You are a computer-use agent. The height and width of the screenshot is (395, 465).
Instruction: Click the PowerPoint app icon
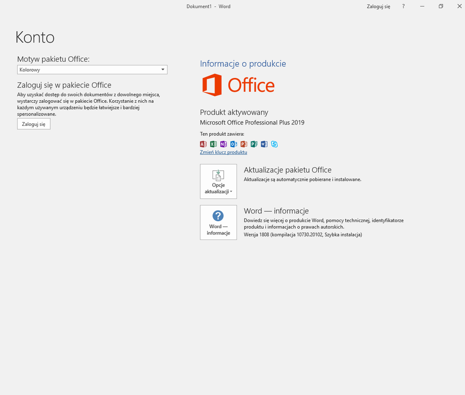[244, 144]
